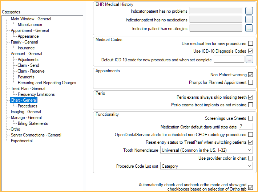This screenshot has height=192, width=258.
Task: Open the Ortho category
Action: [15, 129]
